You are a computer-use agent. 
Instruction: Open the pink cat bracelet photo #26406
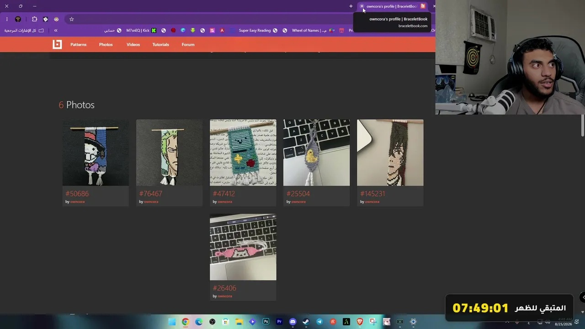tap(243, 247)
